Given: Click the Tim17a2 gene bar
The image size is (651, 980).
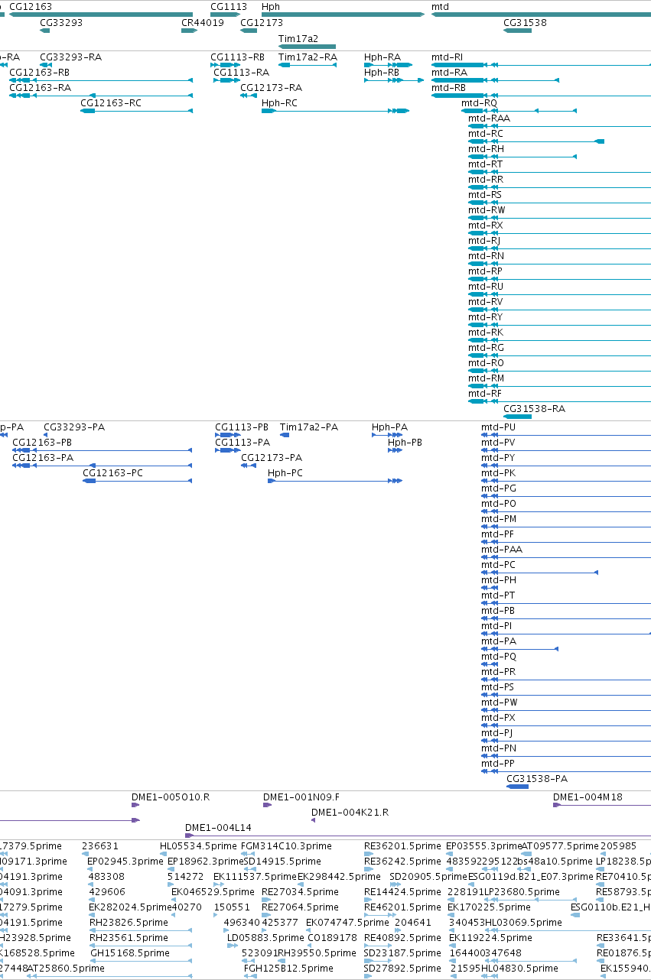Looking at the screenshot, I should tap(307, 47).
